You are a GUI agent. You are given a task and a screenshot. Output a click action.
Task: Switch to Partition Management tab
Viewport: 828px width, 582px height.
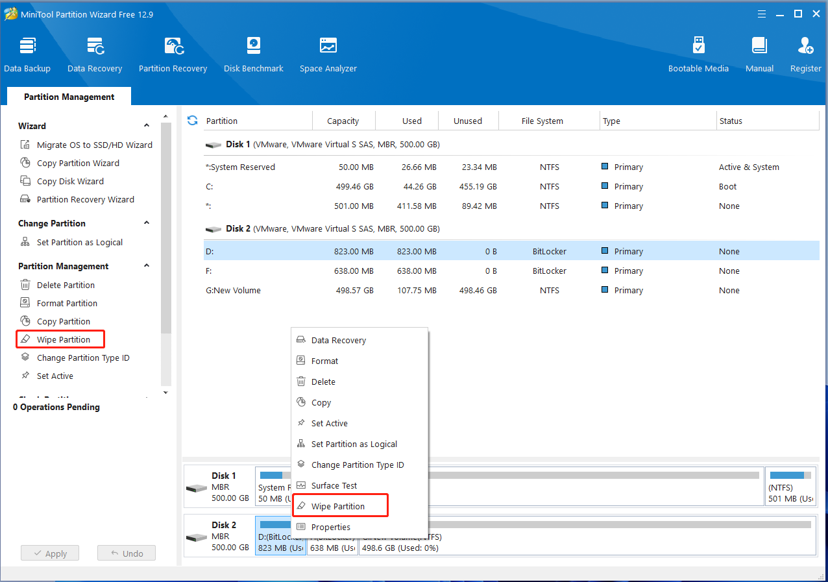(x=69, y=97)
